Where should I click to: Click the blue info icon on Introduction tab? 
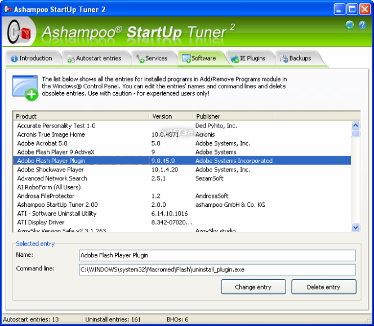pos(14,58)
